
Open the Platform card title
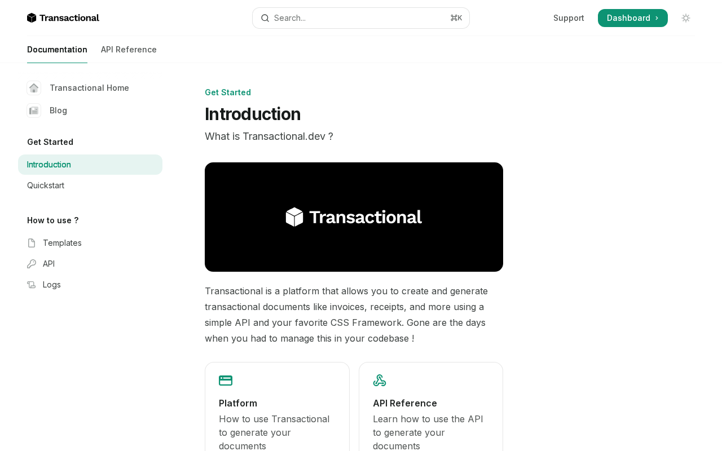238,403
